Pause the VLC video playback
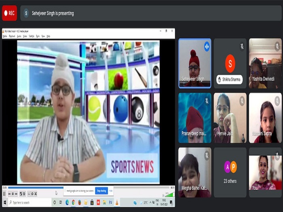 [x=4, y=194]
